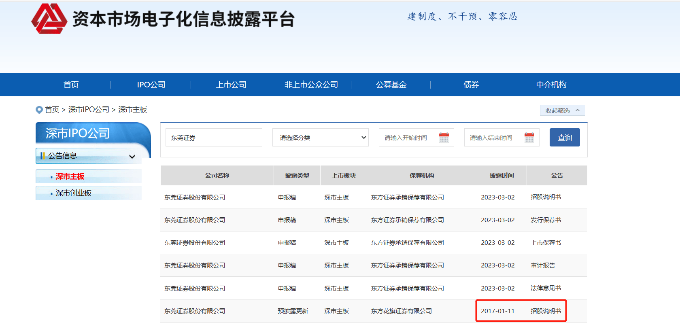Collapse filters with 收起筛选 button
680x331 pixels.
pyautogui.click(x=562, y=110)
